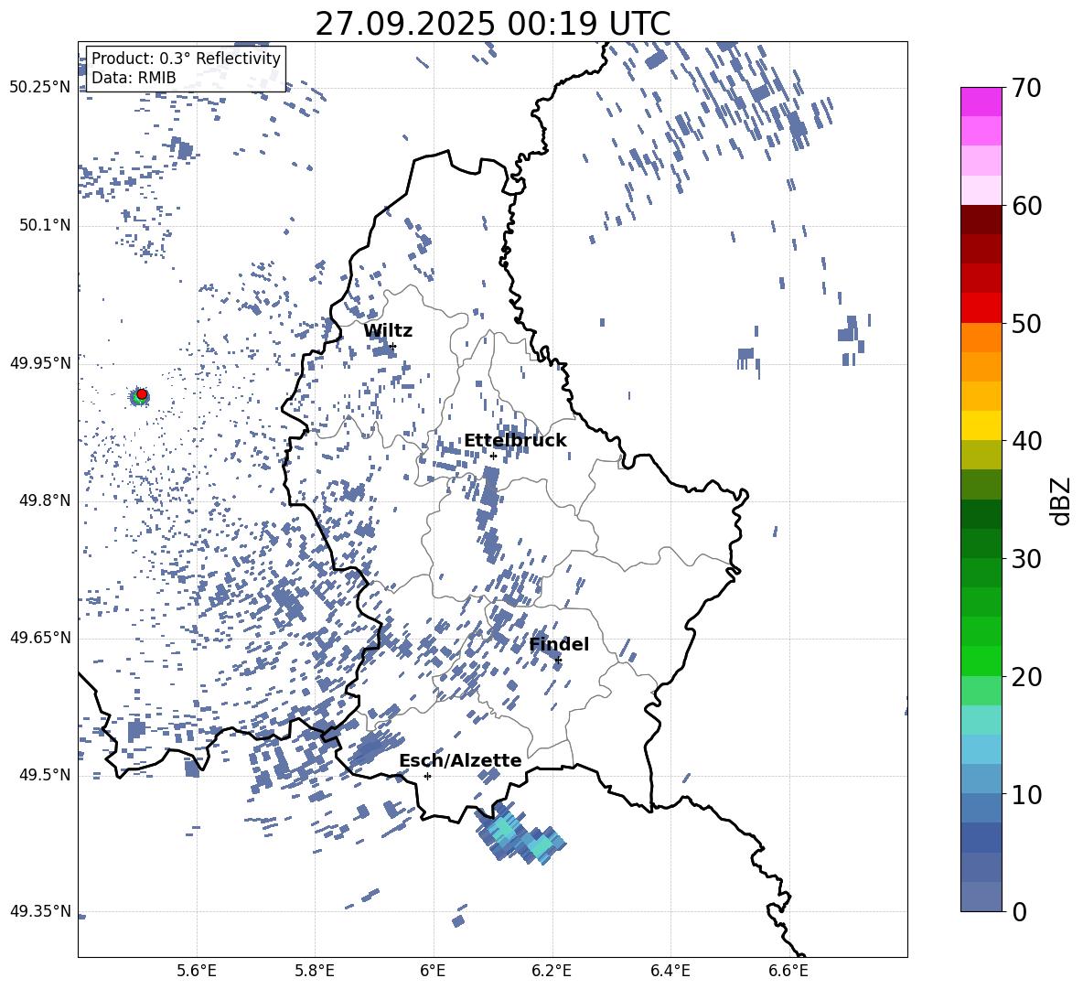Click the longitude label 6.4°E
This screenshot has width=1083, height=989.
pos(670,971)
